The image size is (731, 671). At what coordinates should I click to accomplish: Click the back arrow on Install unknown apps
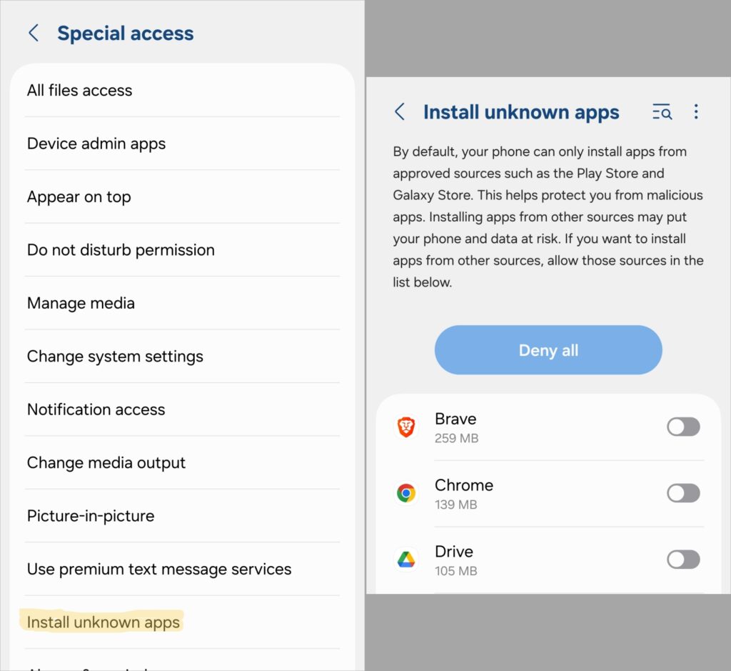click(400, 112)
